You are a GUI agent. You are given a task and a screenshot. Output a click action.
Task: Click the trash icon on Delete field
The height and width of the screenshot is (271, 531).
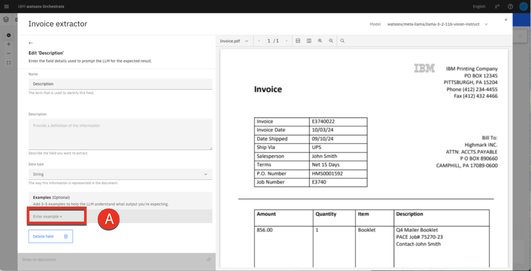(x=66, y=236)
